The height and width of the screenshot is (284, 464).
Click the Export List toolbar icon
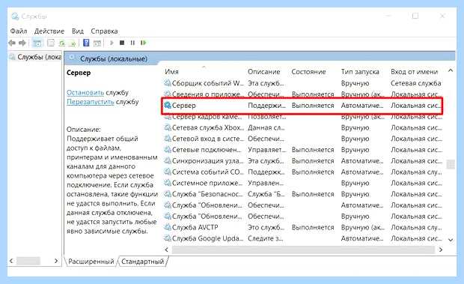[72, 43]
